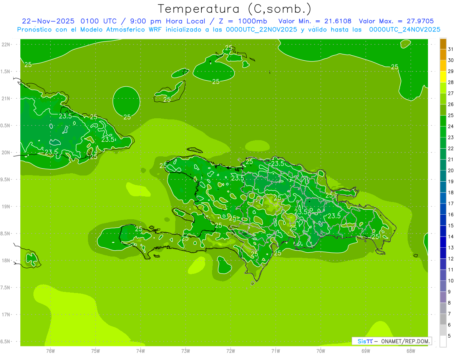461x356 pixels.
Task: Click the number "11" on the color legend
Action: 451,270
